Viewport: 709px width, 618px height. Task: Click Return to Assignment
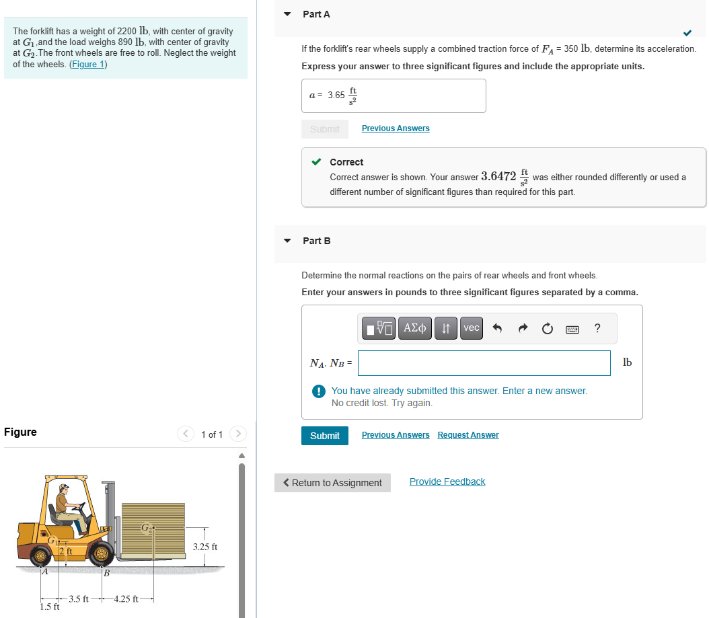332,483
